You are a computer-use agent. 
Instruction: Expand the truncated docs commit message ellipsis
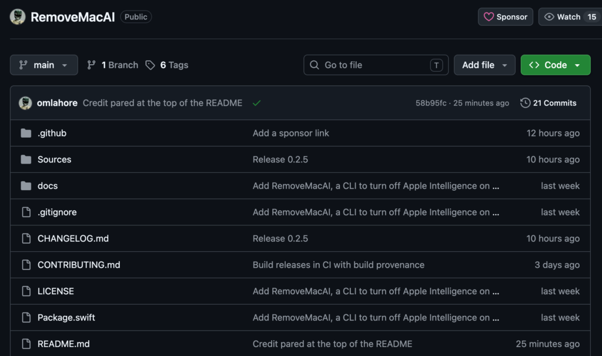coord(496,187)
